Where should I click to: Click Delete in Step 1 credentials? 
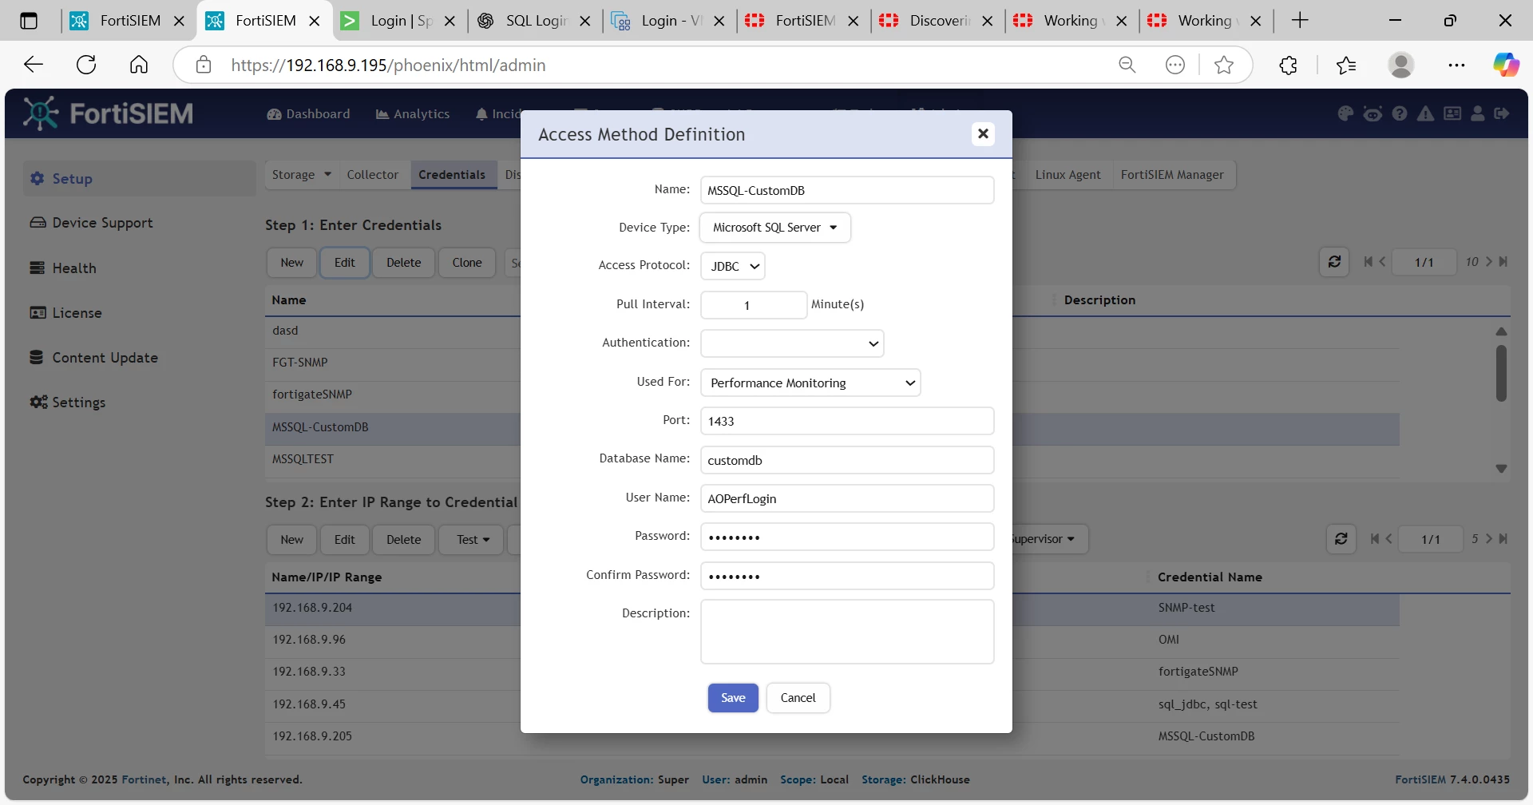coord(403,263)
